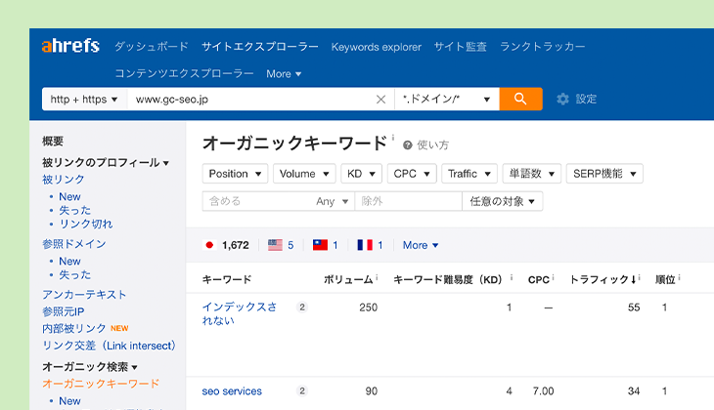Open リンク交差 (Link intersect) in sidebar
This screenshot has width=714, height=410.
[109, 346]
